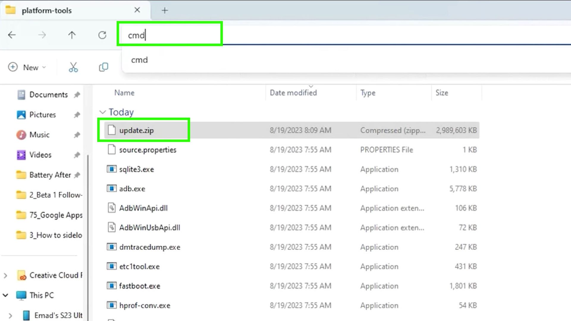Select hprof-conv.exe executable

[x=145, y=305]
